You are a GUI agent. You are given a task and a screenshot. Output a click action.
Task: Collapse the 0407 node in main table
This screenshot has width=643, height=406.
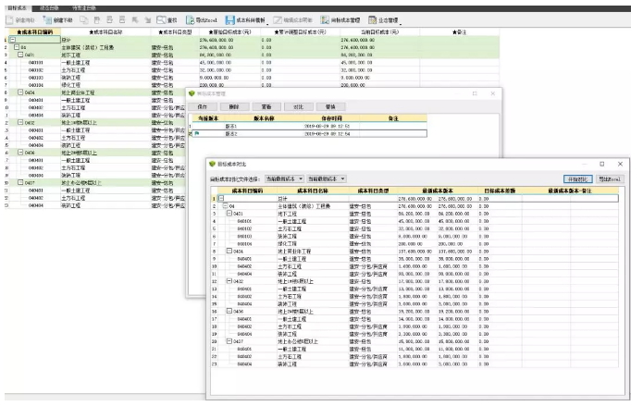click(20, 183)
